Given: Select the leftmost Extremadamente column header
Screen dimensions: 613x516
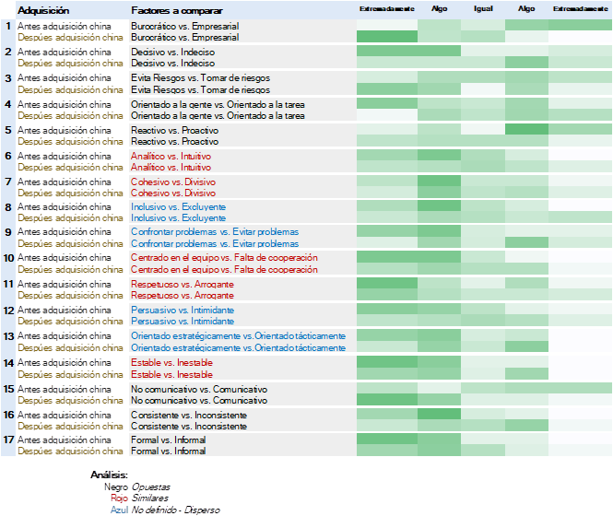Looking at the screenshot, I should click(x=386, y=8).
